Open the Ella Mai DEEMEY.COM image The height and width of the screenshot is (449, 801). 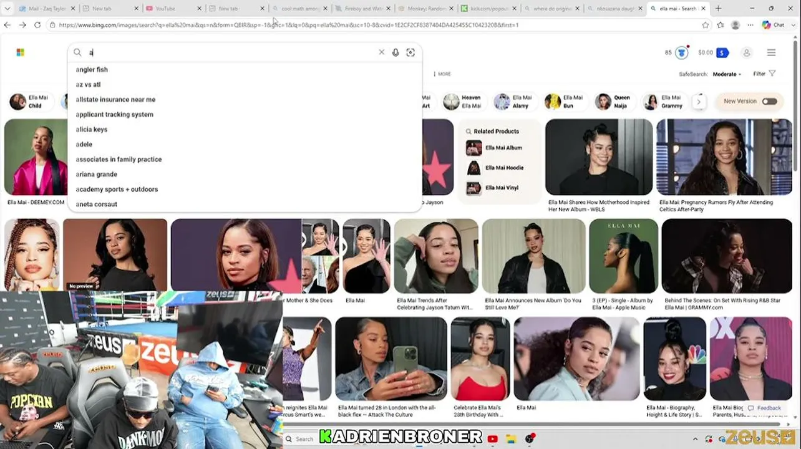36,157
